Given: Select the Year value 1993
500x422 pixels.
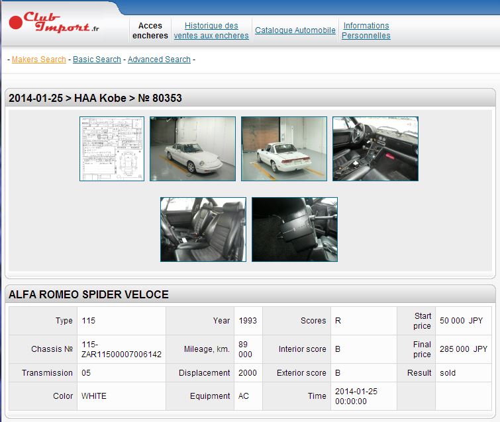Looking at the screenshot, I should click(248, 321).
